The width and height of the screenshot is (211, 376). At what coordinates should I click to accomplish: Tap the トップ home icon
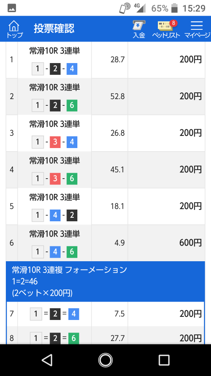[x=14, y=29]
